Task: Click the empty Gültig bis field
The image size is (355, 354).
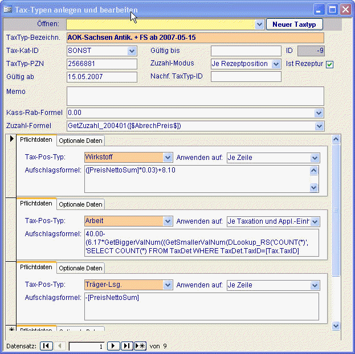Action: 246,51
